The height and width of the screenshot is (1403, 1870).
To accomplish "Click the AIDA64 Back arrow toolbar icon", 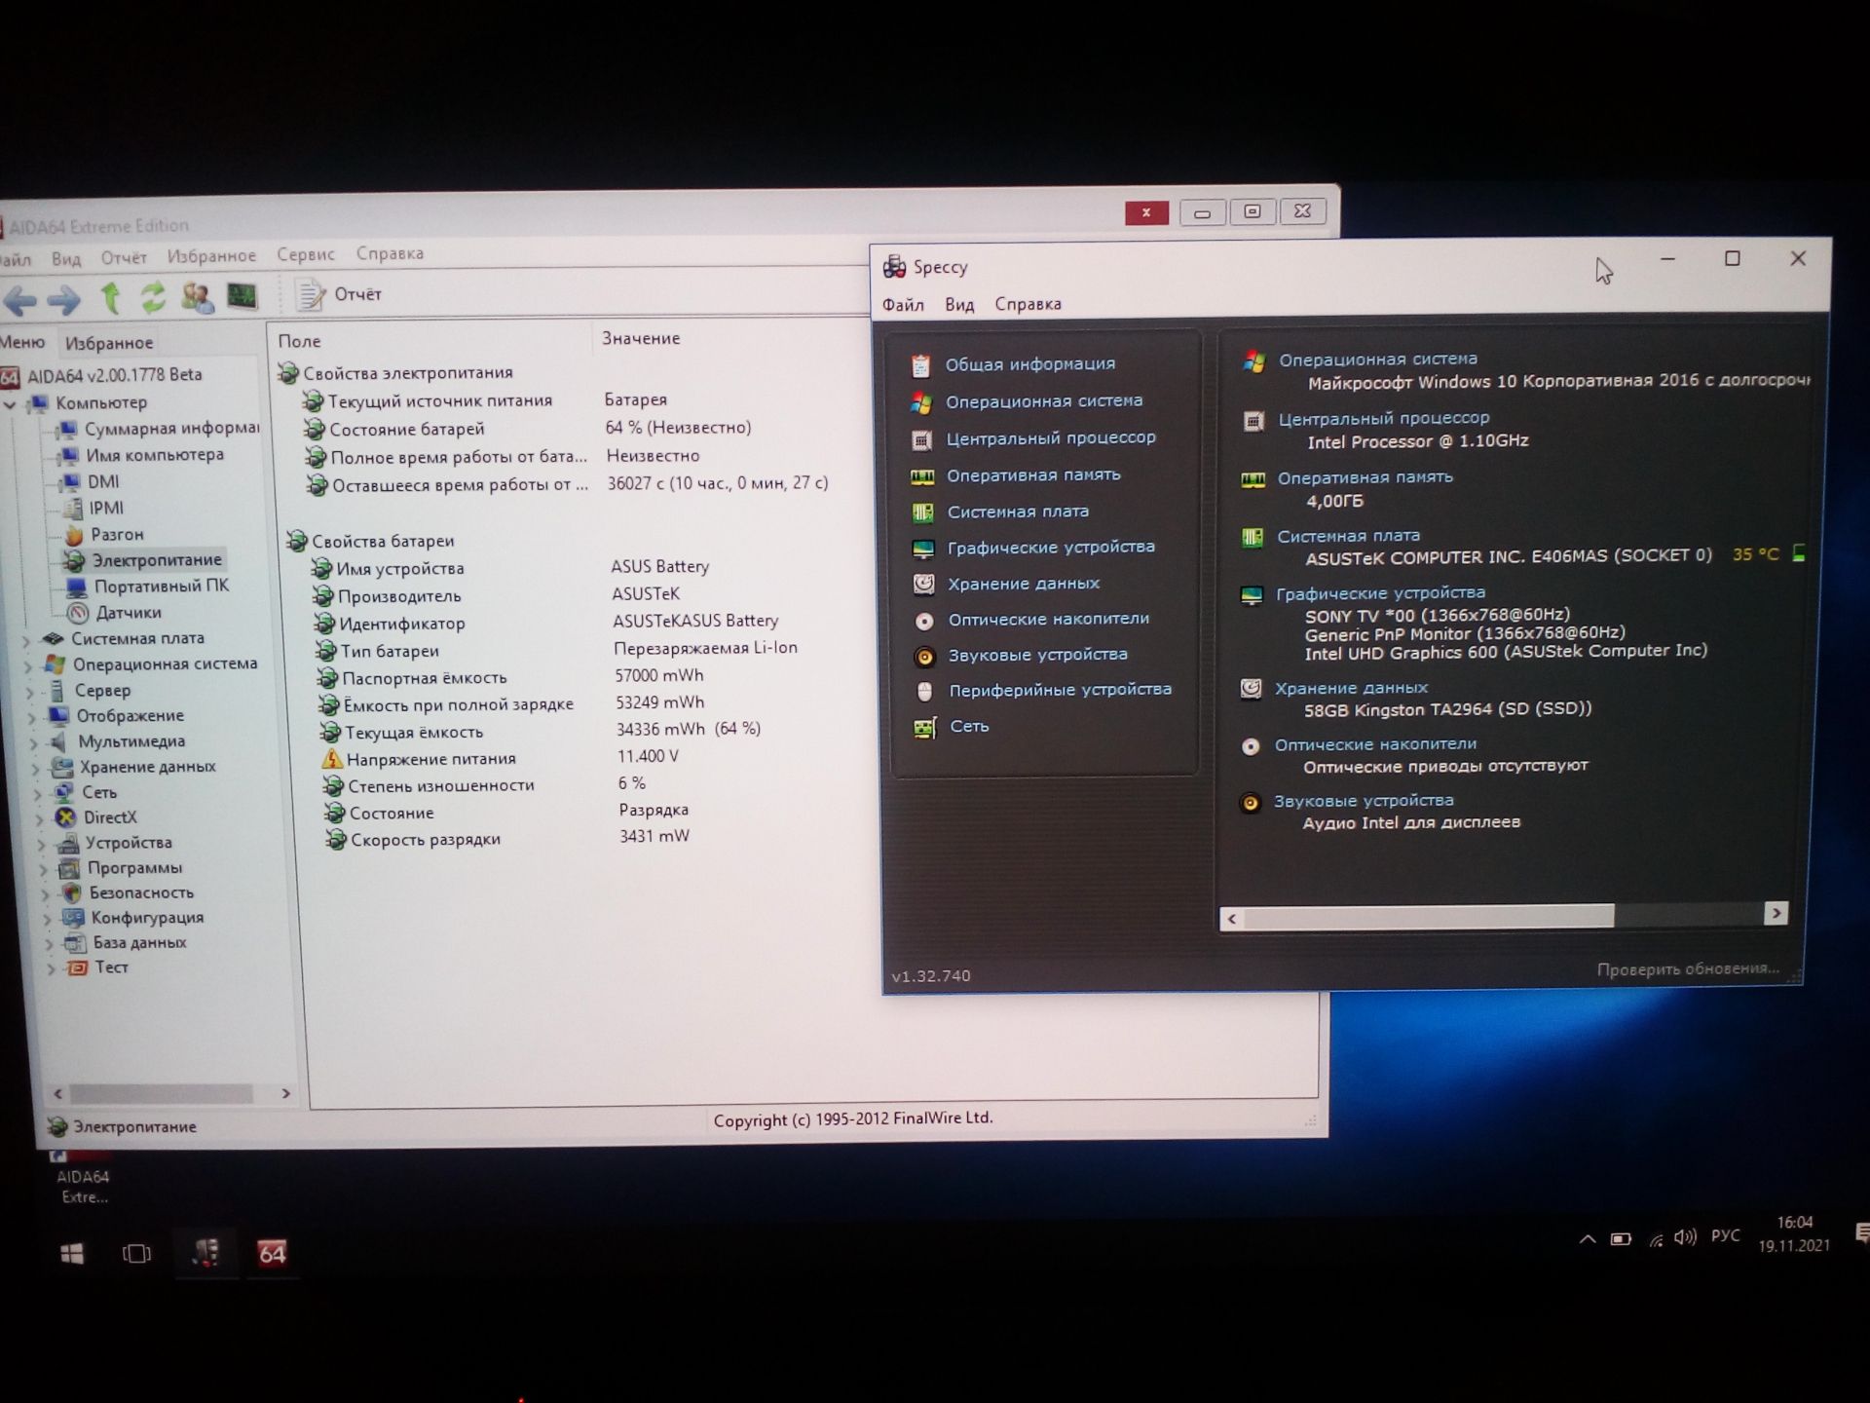I will 19,300.
